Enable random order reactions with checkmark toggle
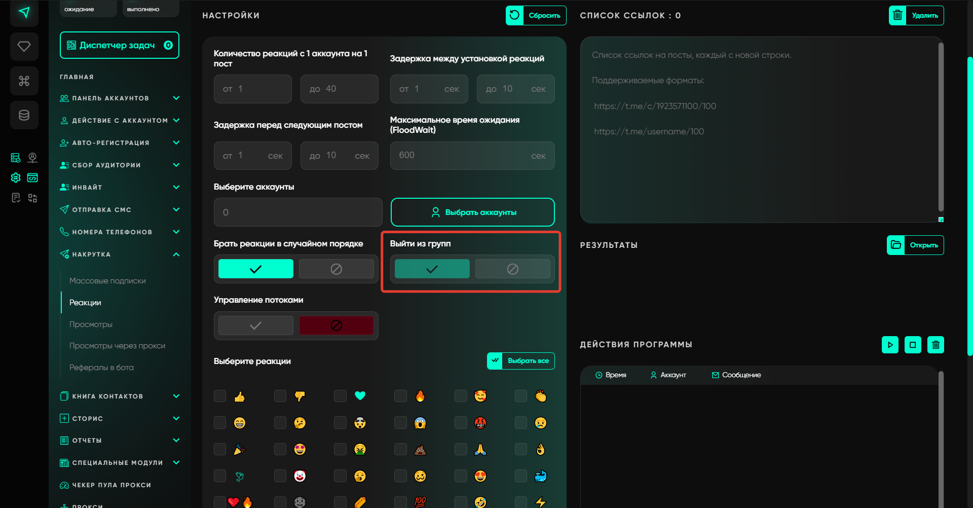This screenshot has height=508, width=973. (255, 269)
